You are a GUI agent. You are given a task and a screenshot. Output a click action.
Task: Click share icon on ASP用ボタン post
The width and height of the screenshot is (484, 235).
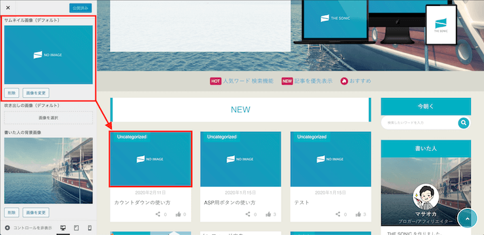(x=247, y=214)
